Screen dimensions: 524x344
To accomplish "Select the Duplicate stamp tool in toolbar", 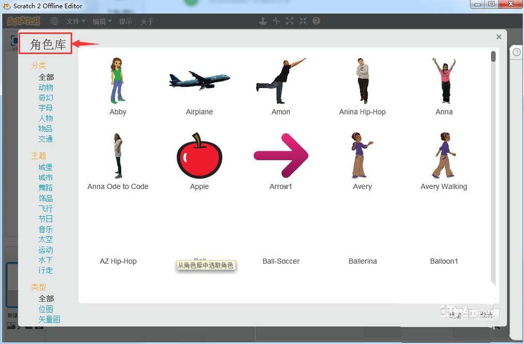I will 263,21.
